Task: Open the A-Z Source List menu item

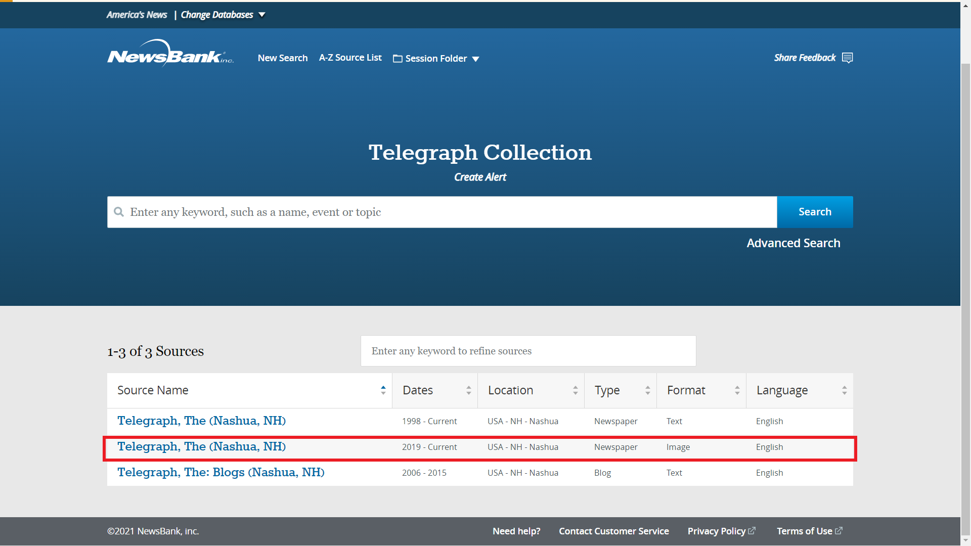Action: 350,58
